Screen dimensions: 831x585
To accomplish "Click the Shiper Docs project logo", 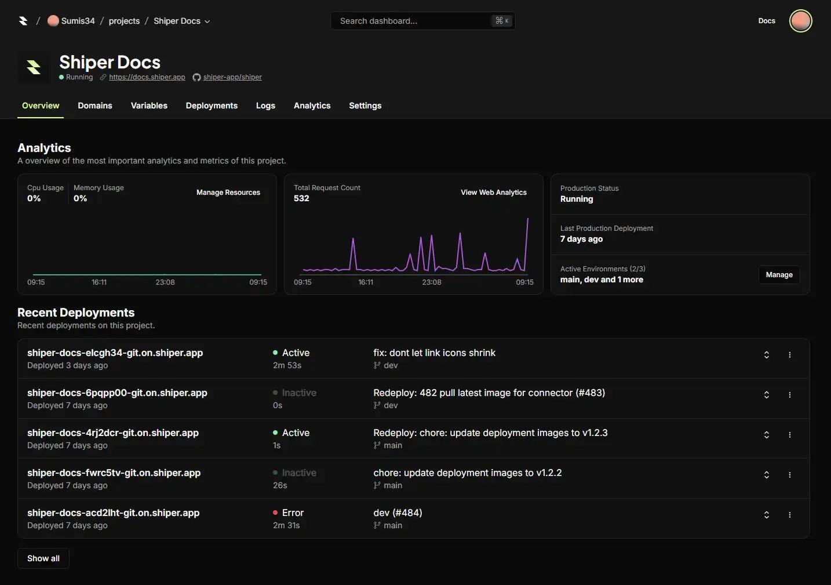I will click(34, 67).
